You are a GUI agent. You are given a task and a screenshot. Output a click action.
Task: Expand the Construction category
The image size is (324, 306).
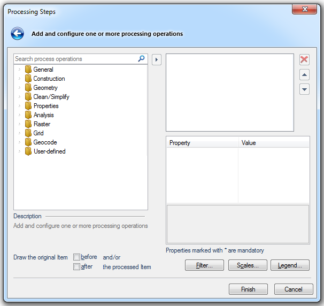pos(19,79)
